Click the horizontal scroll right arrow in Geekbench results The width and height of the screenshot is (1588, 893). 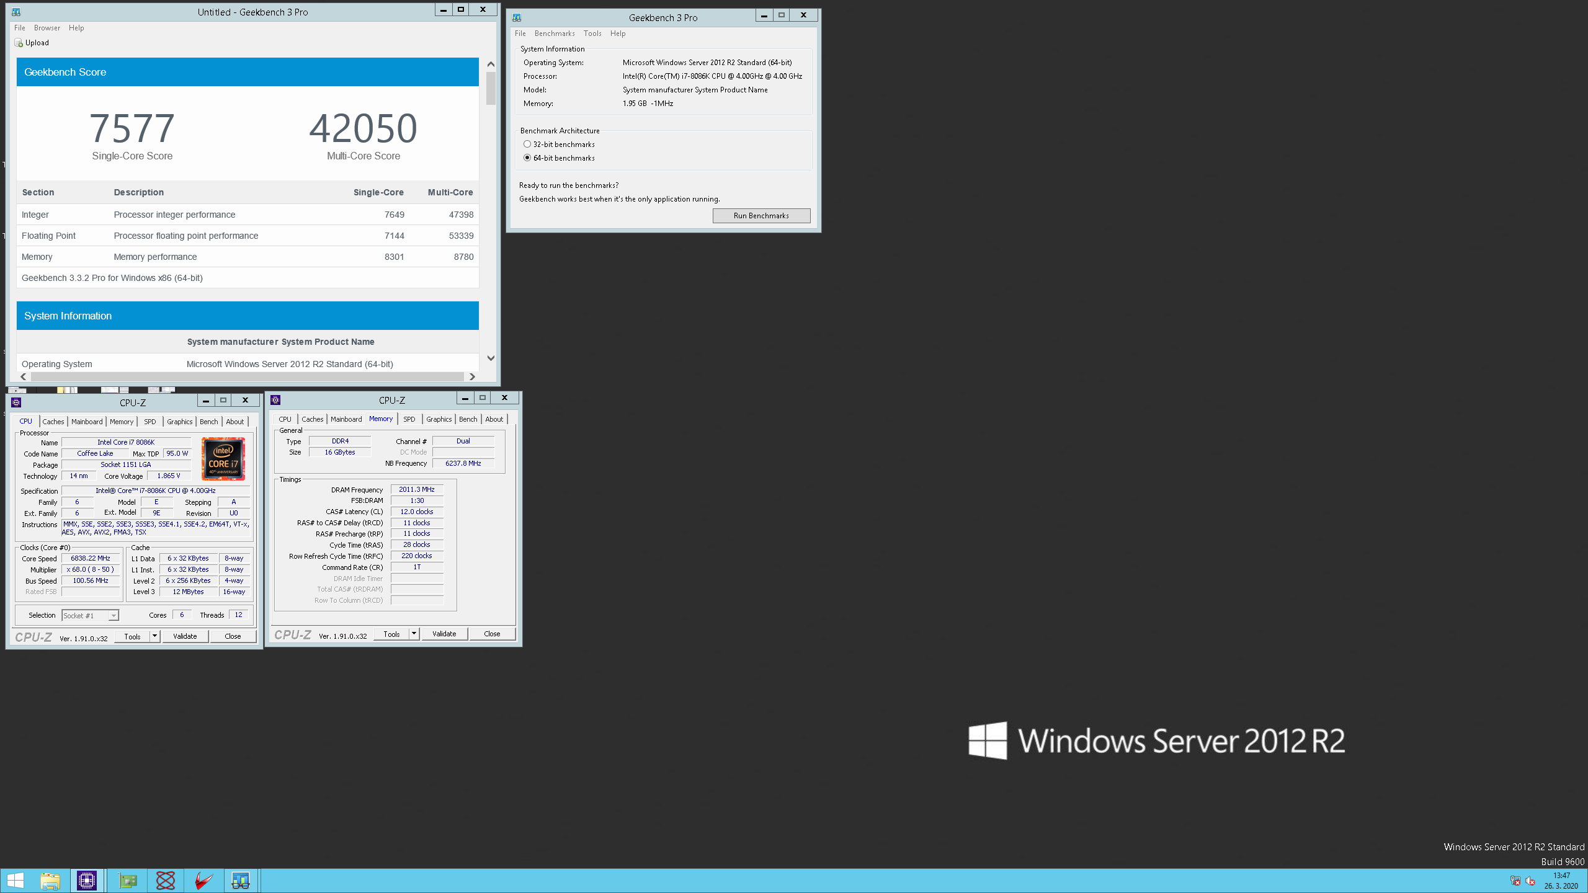click(472, 376)
